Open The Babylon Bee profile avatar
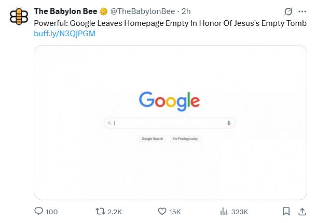The width and height of the screenshot is (316, 223). (x=19, y=16)
